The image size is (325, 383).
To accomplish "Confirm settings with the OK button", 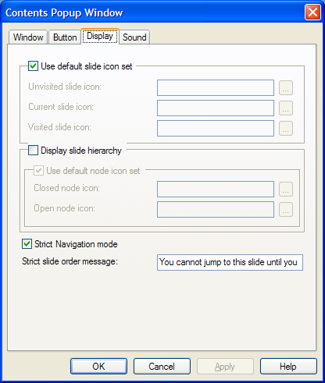I will (98, 367).
